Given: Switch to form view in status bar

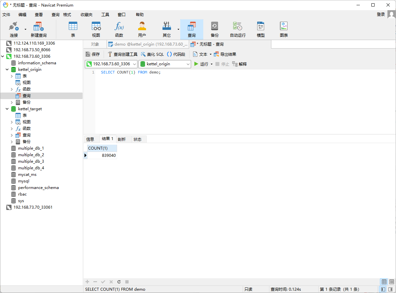Looking at the screenshot, I should [391, 282].
